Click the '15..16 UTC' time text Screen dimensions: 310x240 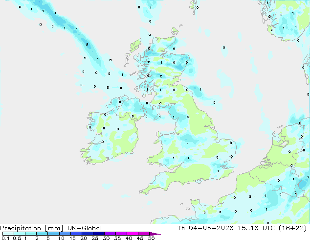[x=256, y=228]
